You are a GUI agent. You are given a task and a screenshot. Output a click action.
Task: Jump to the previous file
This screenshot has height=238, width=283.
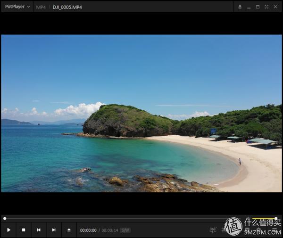[x=39, y=230]
